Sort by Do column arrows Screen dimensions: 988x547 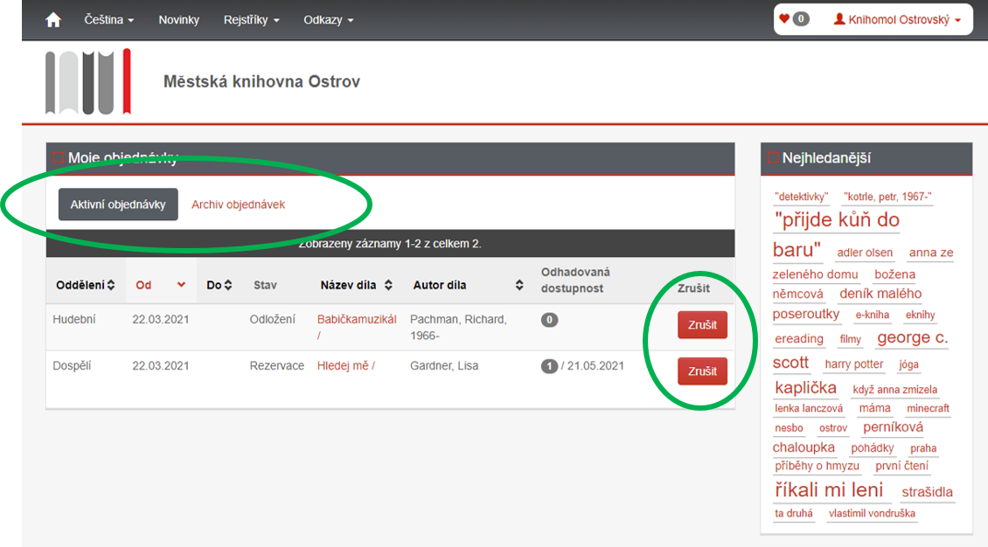(x=228, y=285)
